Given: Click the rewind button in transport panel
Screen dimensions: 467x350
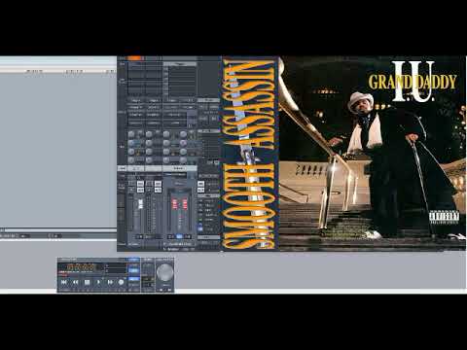Looking at the screenshot, I should click(x=75, y=282).
